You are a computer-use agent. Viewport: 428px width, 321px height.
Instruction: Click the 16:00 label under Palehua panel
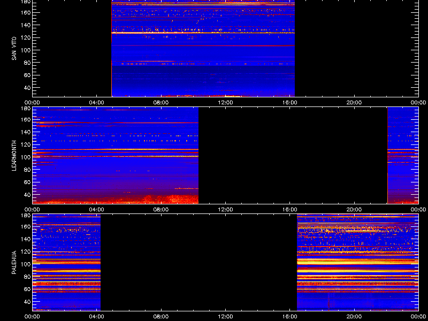(289, 317)
